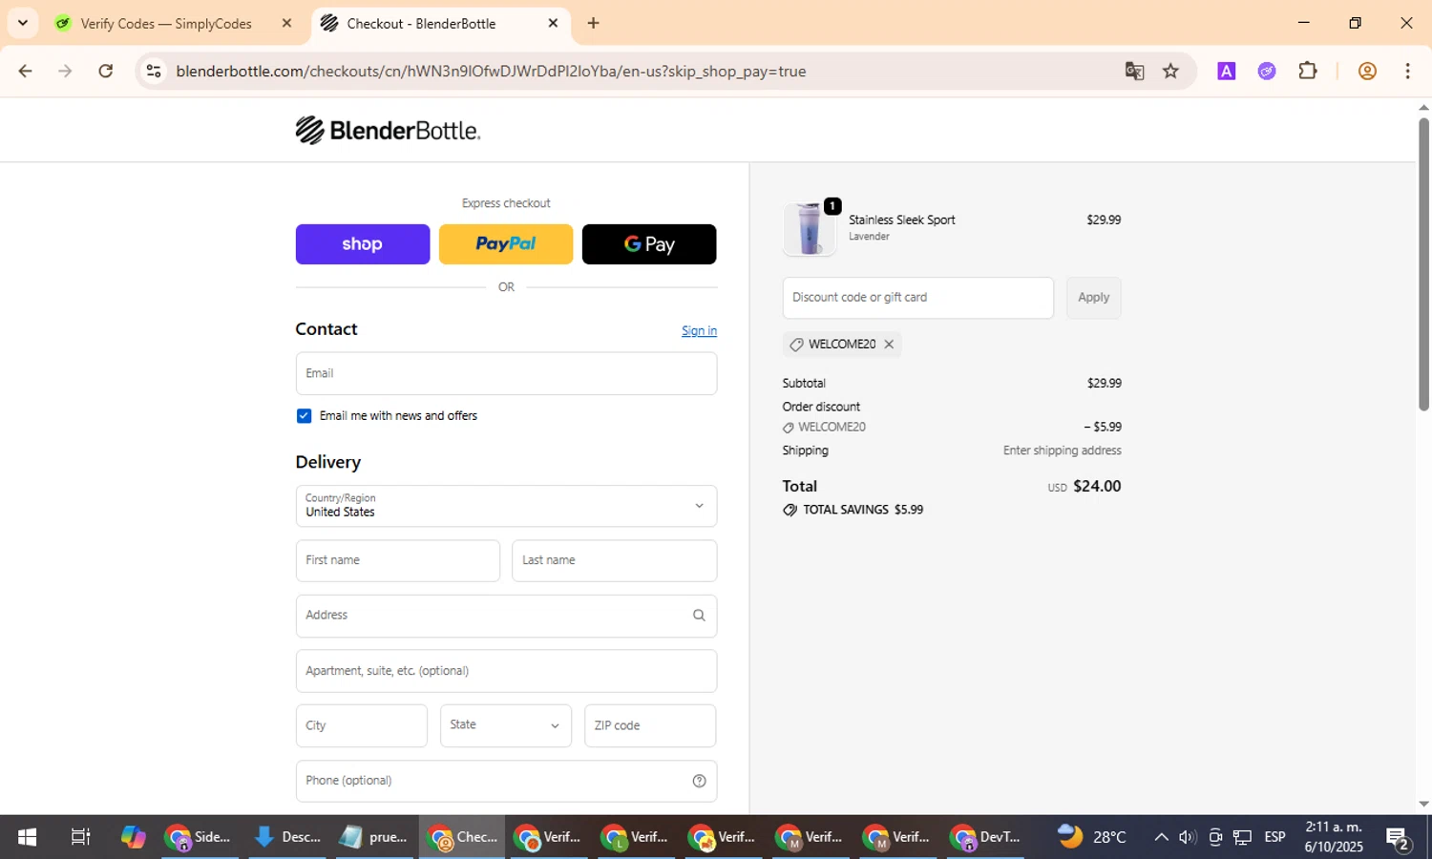1432x859 pixels.
Task: Remove the WELCOME20 discount code
Action: [x=889, y=345]
